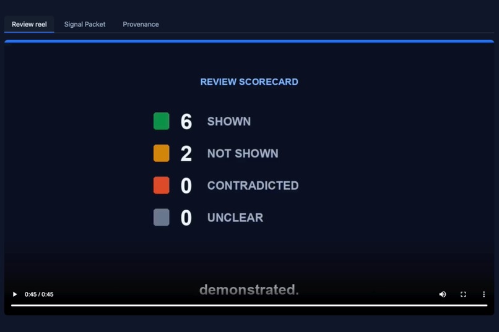Play the review reel video

click(x=15, y=294)
